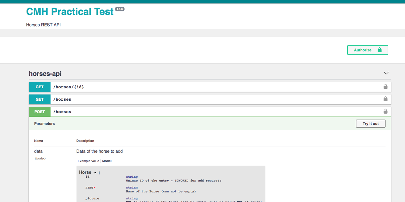Image resolution: width=405 pixels, height=202 pixels.
Task: Select the Example Value tab
Action: tap(88, 161)
